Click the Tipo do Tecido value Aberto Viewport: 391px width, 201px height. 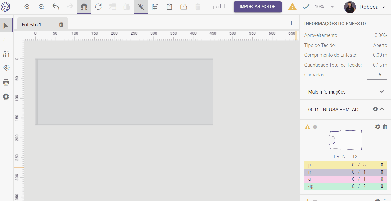tap(380, 45)
